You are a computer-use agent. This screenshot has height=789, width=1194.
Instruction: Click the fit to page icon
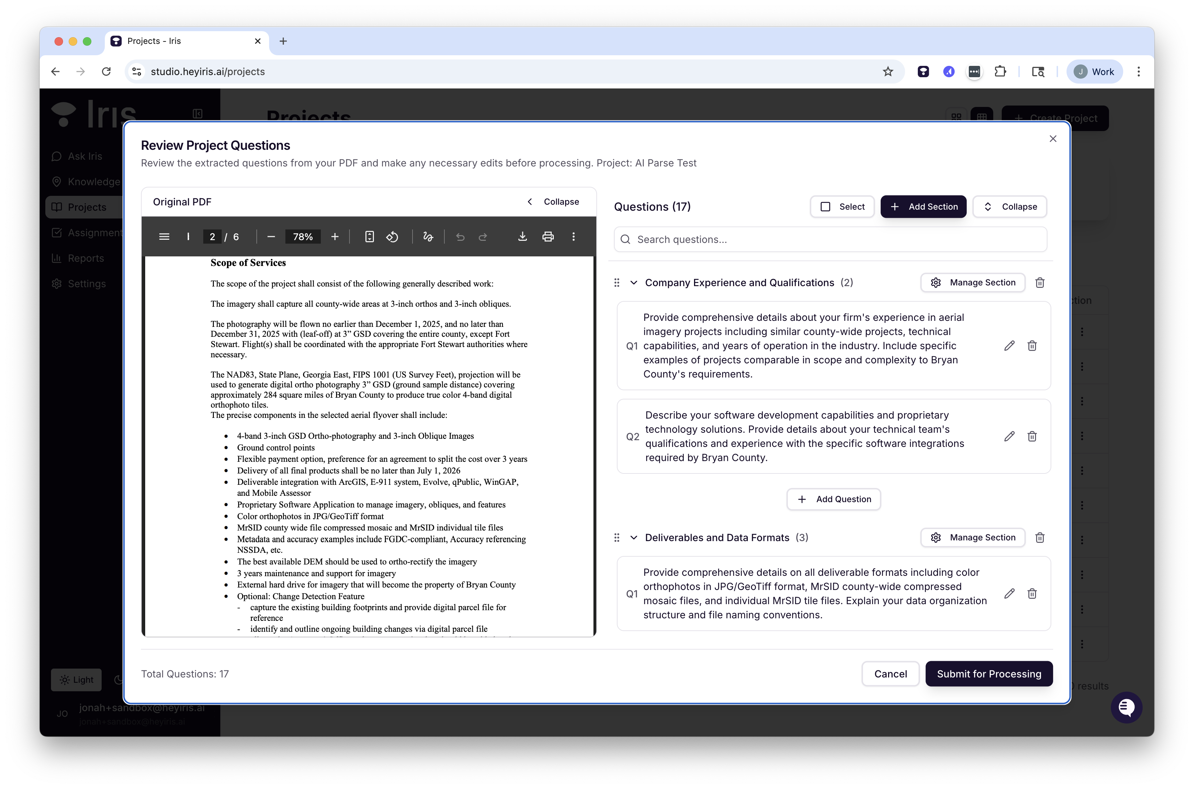(369, 237)
